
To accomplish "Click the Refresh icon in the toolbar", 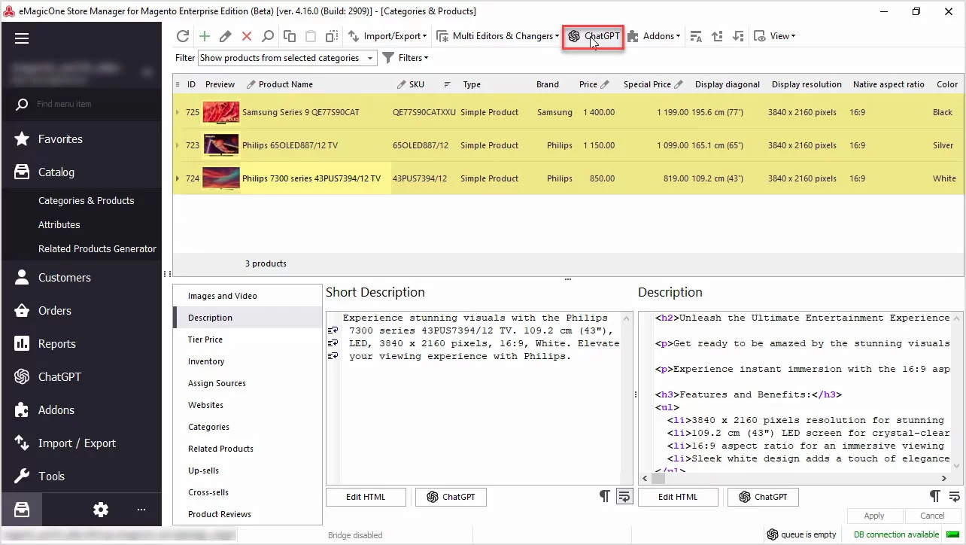I will point(183,36).
